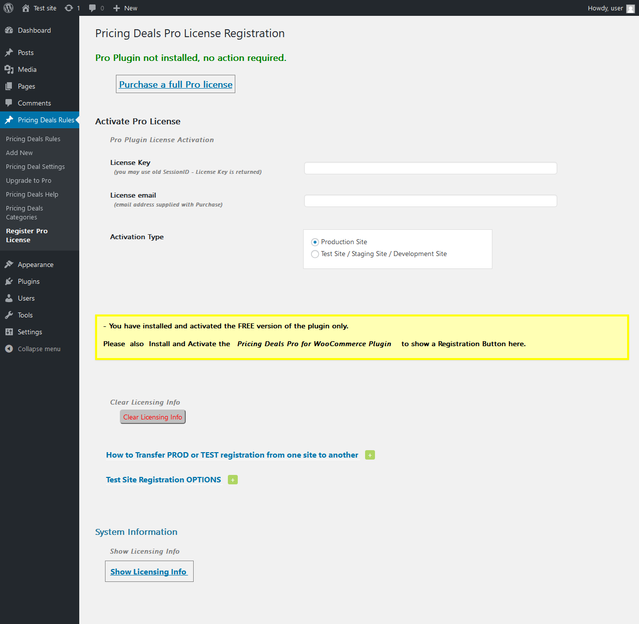Viewport: 639px width, 624px height.
Task: Open the updates icon in admin bar
Action: pyautogui.click(x=69, y=8)
